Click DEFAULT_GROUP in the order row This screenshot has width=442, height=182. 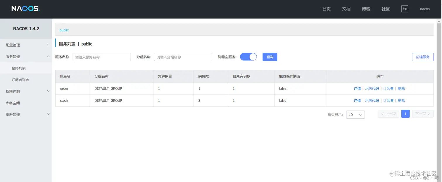(108, 88)
